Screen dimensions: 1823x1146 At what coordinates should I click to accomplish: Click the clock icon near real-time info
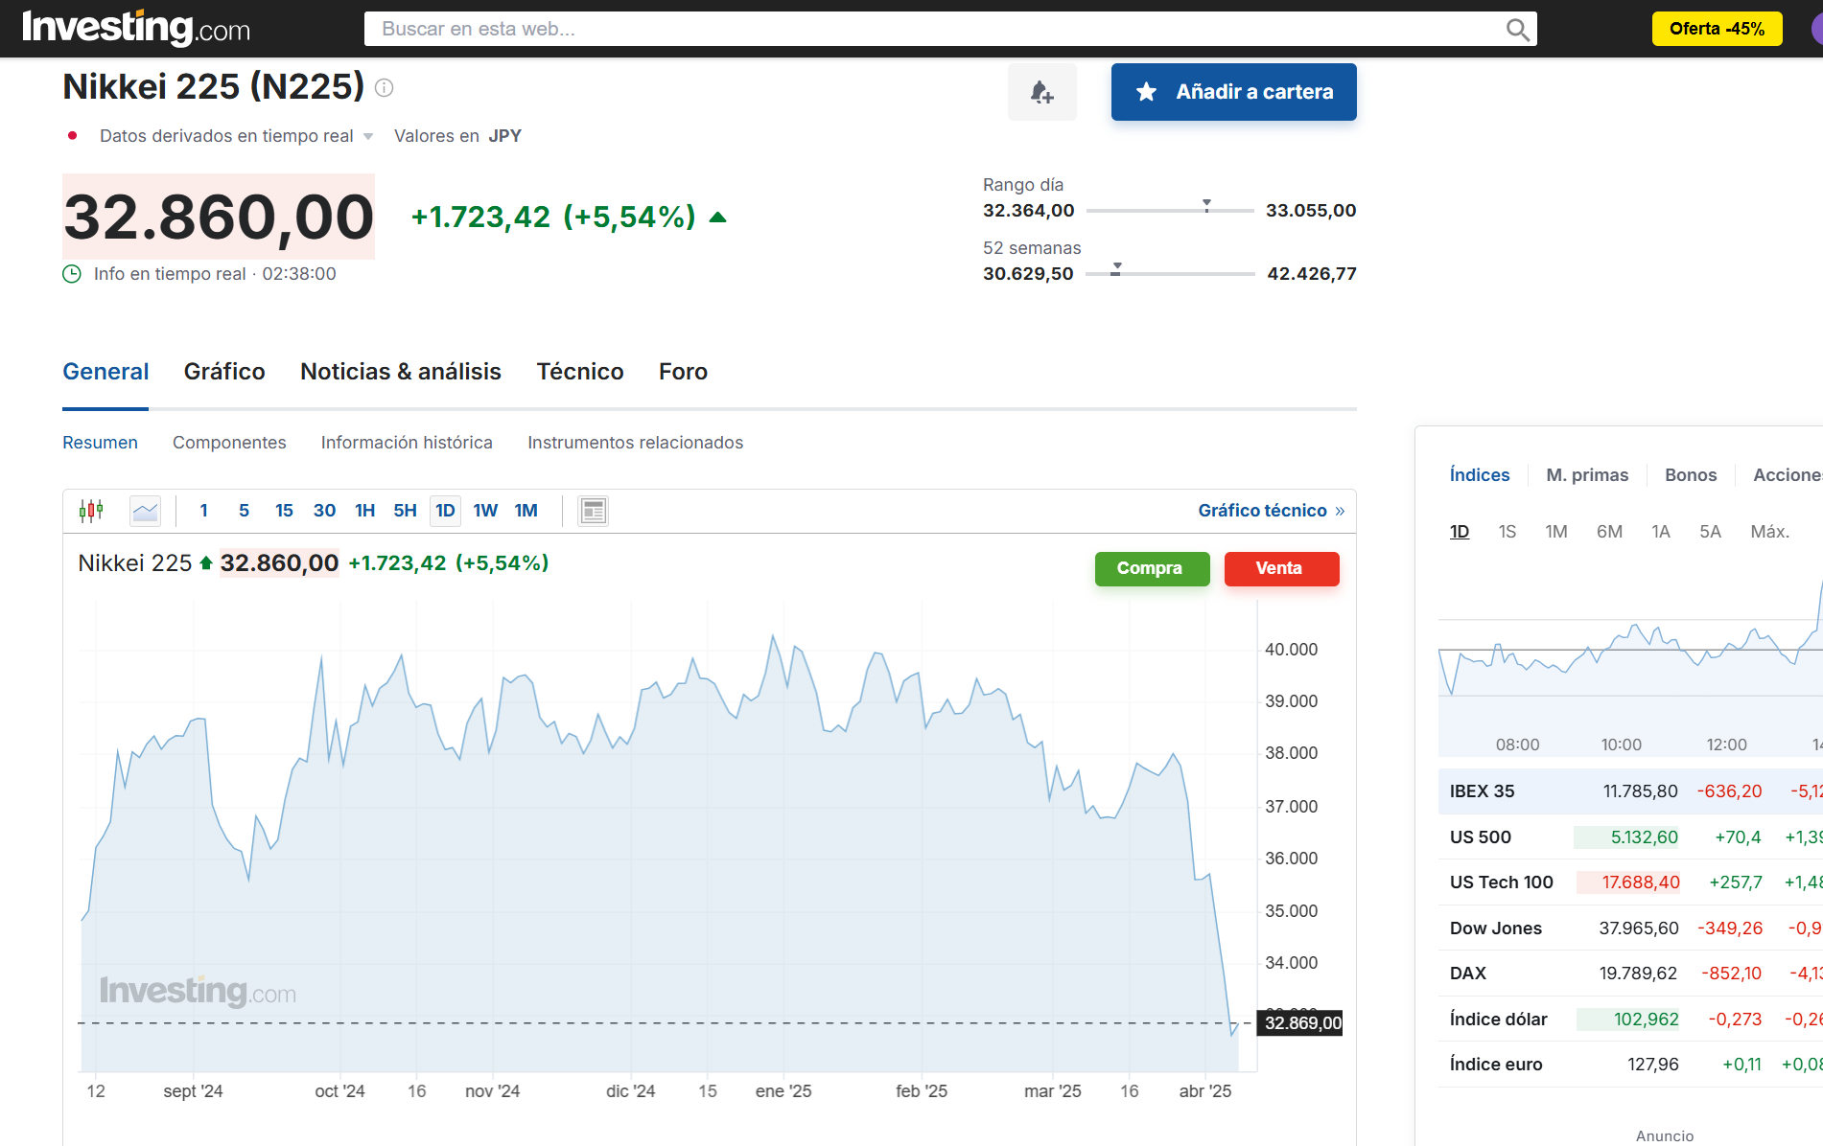[72, 274]
